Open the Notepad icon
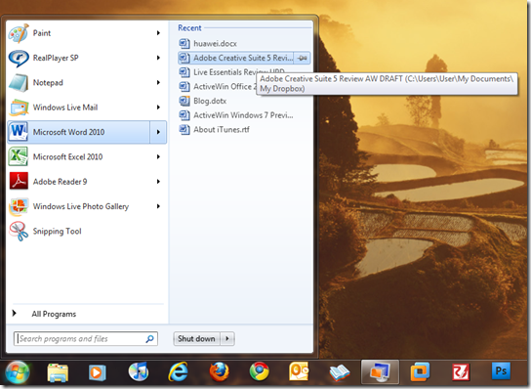The height and width of the screenshot is (389, 531). (x=19, y=82)
